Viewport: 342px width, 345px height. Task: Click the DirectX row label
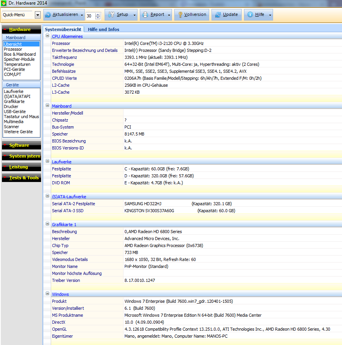click(x=58, y=322)
